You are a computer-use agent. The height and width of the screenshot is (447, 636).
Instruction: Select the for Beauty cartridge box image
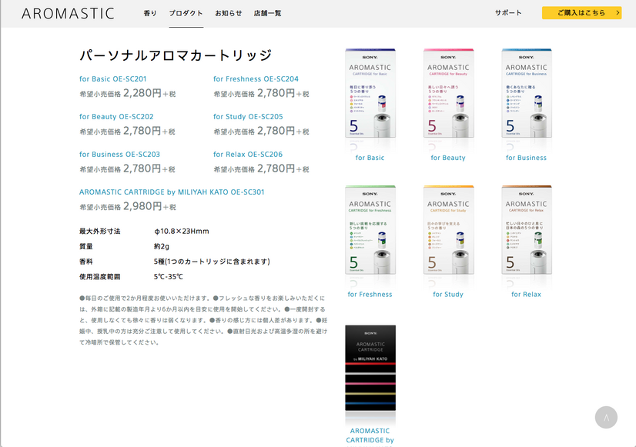point(449,94)
